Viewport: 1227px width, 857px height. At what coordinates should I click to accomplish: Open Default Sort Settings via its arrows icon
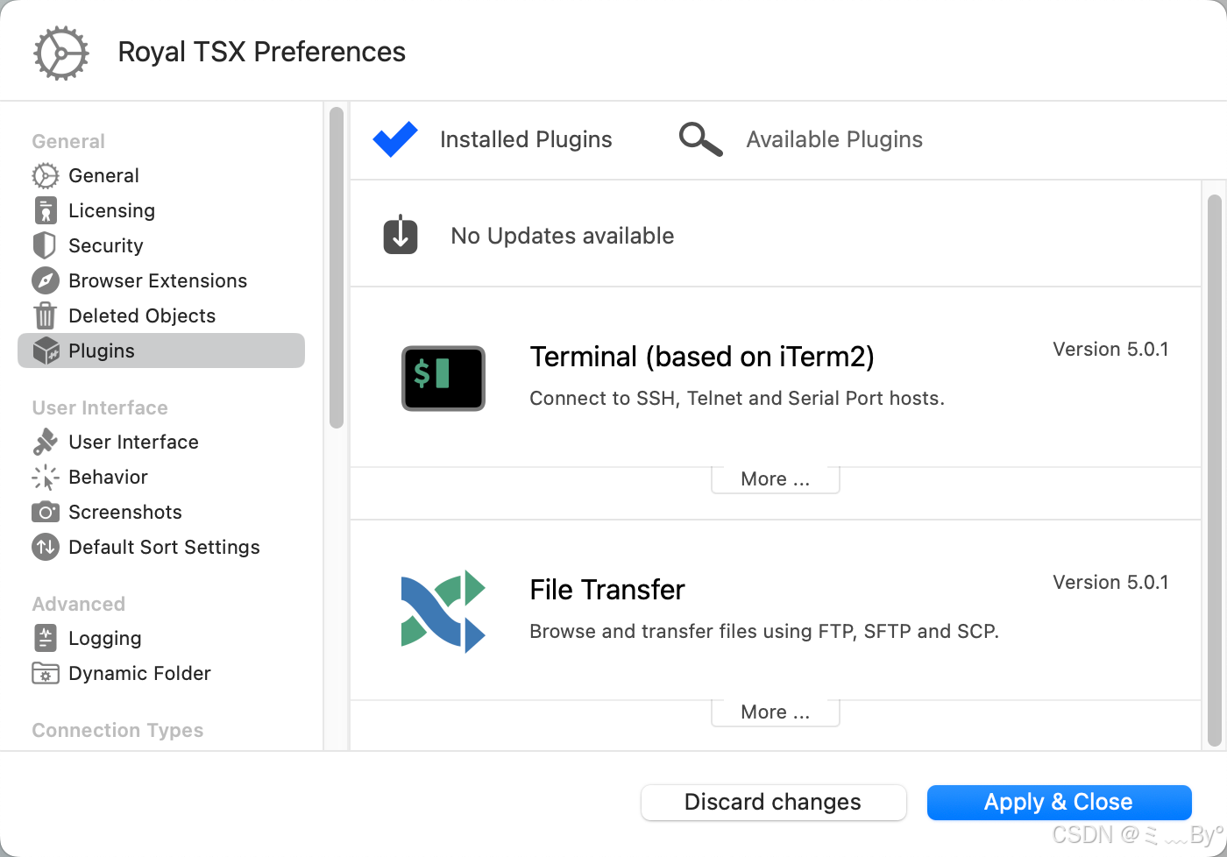tap(46, 547)
